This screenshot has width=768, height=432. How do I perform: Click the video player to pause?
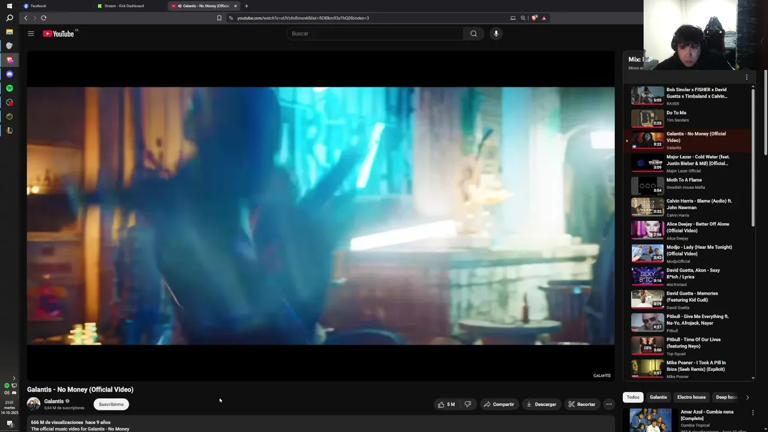click(x=320, y=216)
